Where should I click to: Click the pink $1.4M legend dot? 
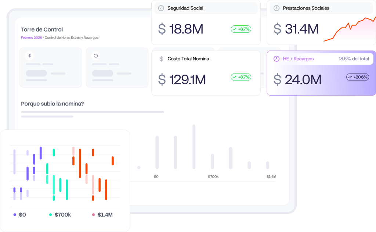click(x=93, y=215)
